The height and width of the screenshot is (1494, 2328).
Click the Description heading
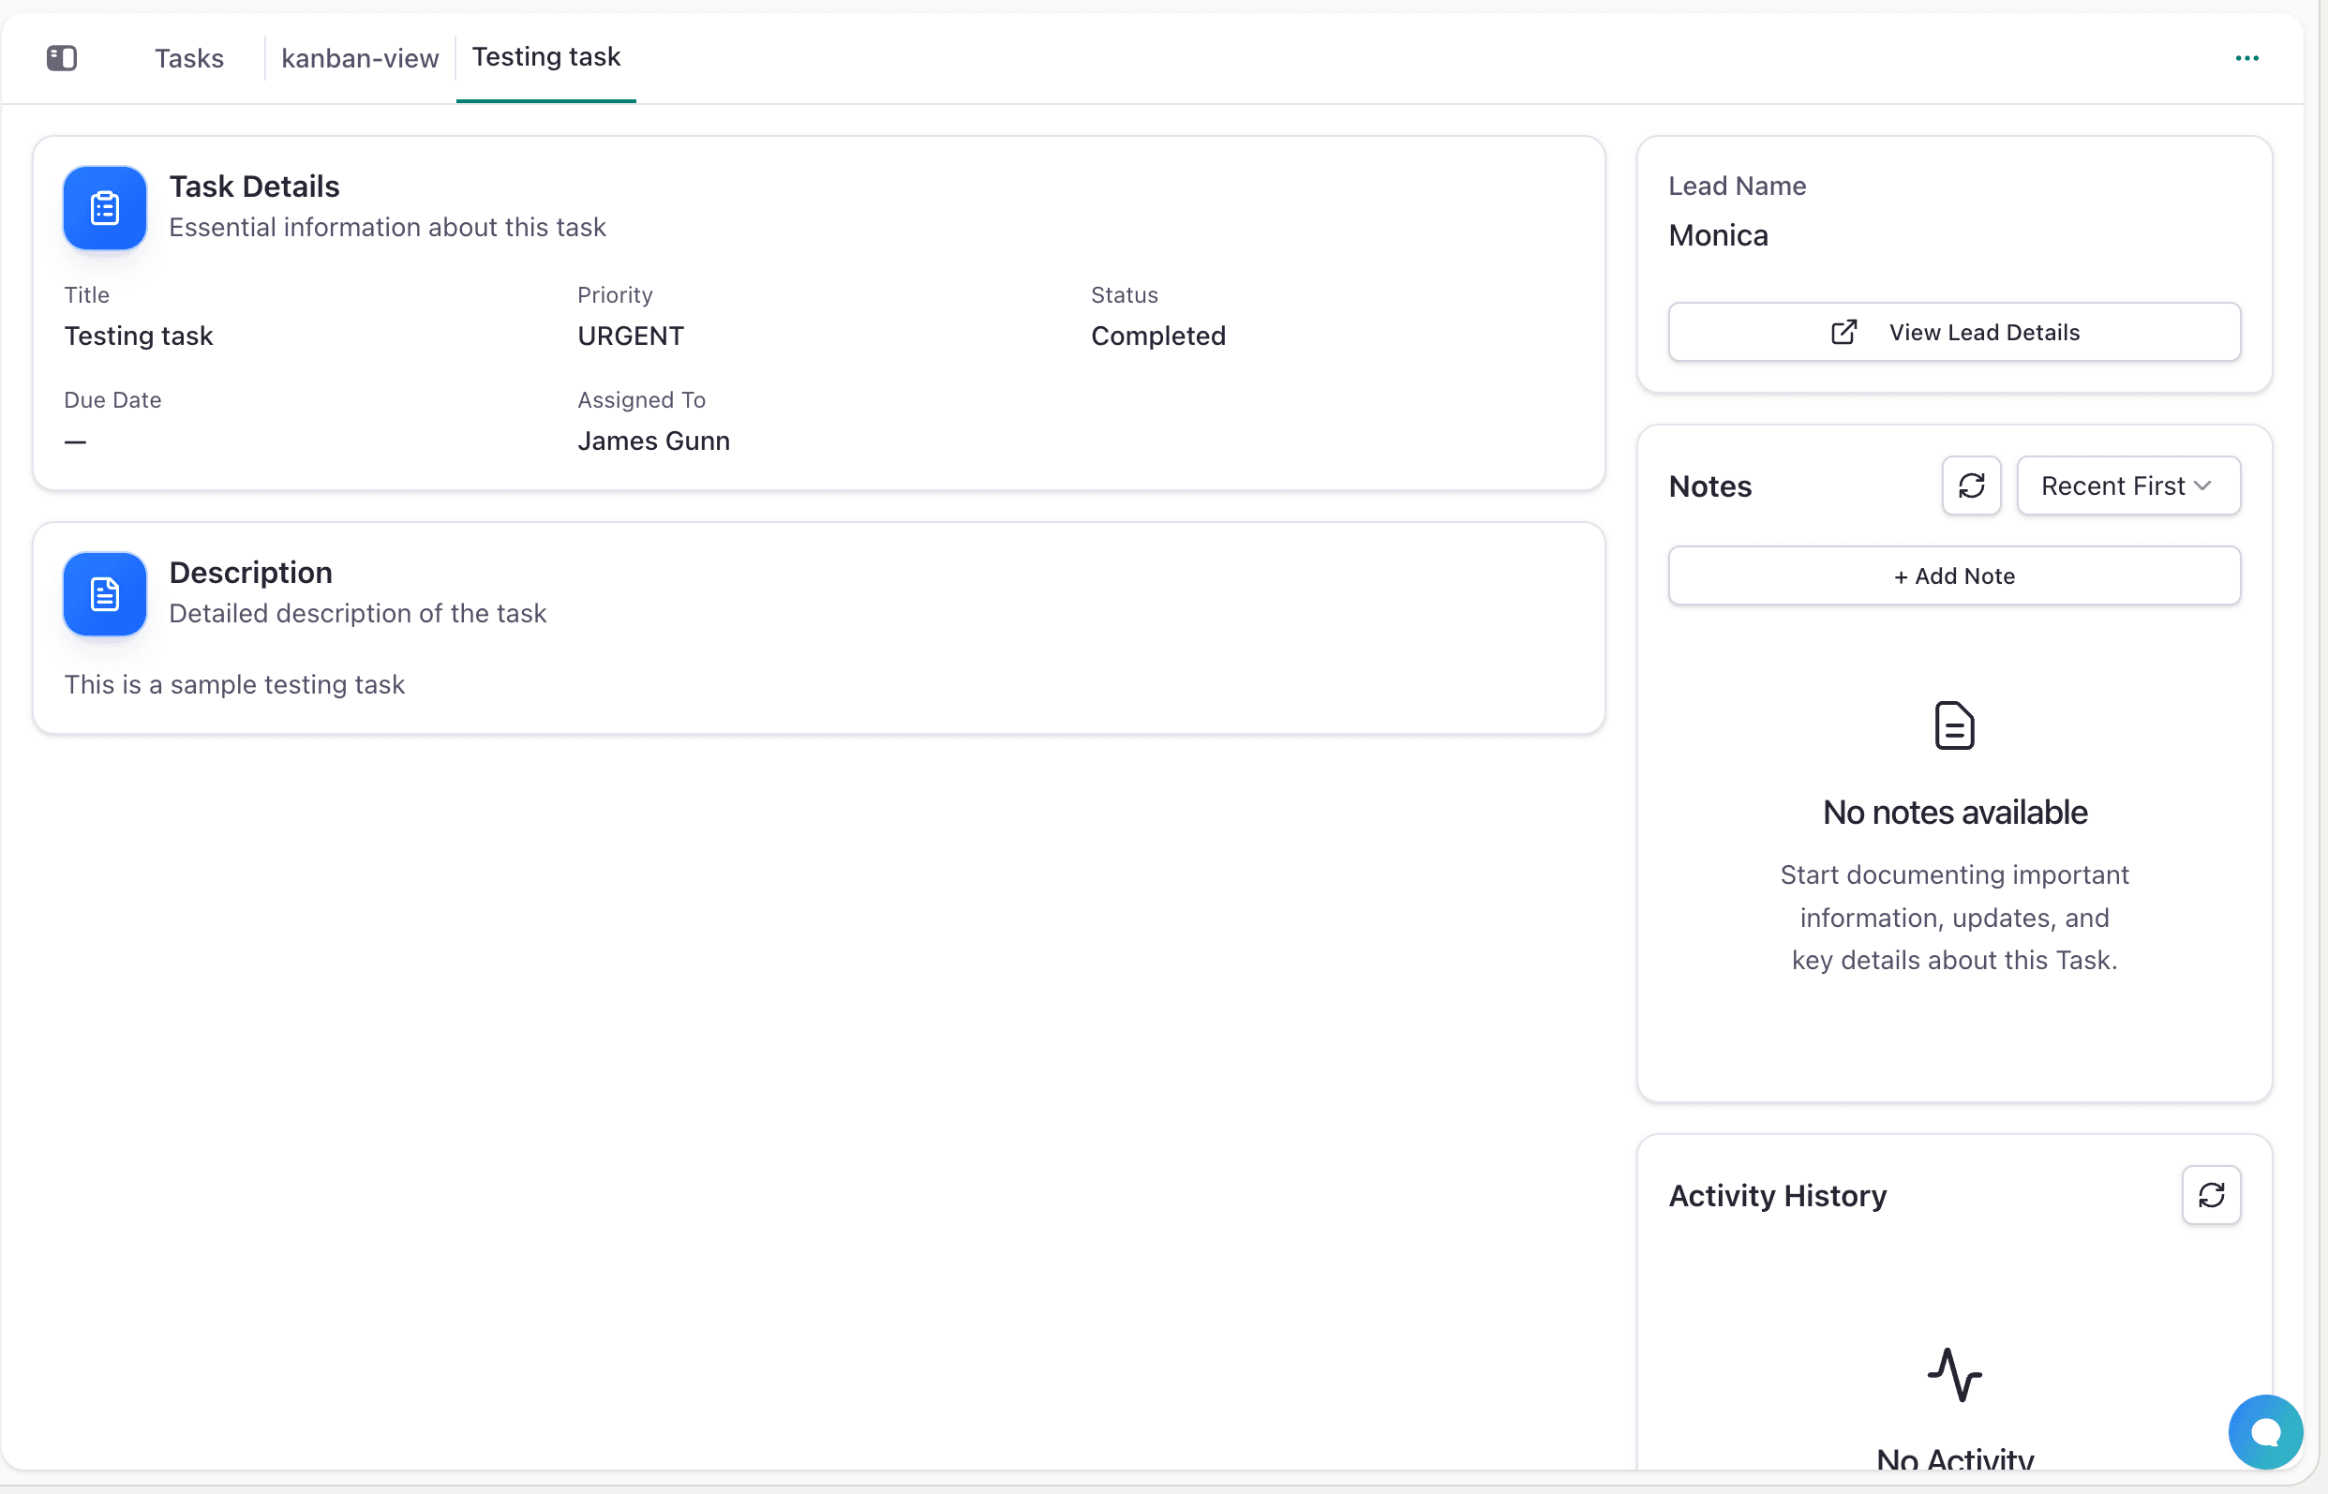pyautogui.click(x=250, y=573)
